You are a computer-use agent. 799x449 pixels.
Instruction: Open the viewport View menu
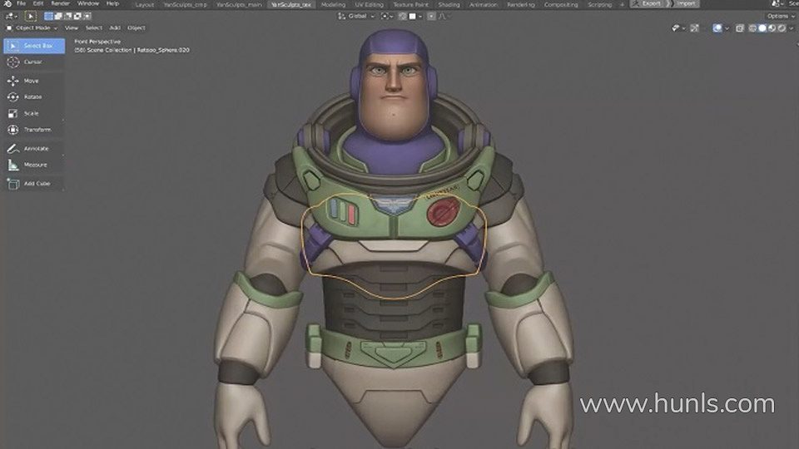coord(72,28)
